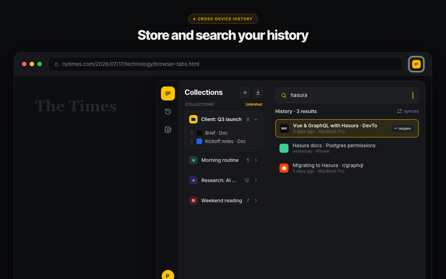Select the Morning routine collection name

220,160
